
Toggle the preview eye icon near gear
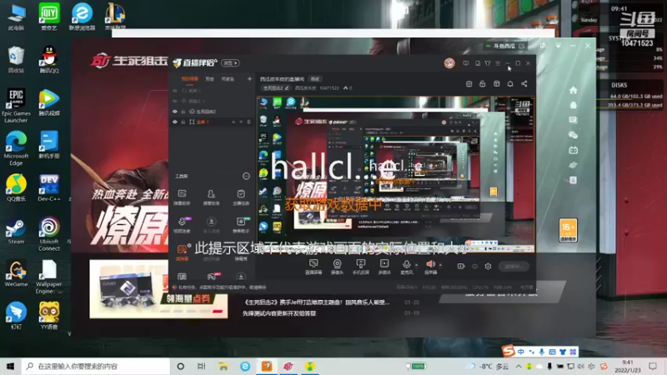(474, 266)
